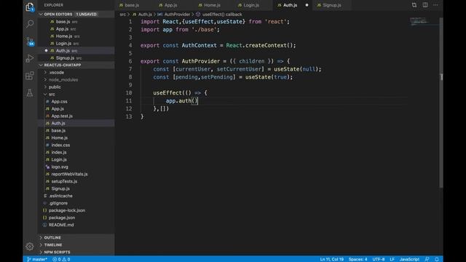Click AuthProvider in the breadcrumb
The height and width of the screenshot is (262, 466).
177,15
